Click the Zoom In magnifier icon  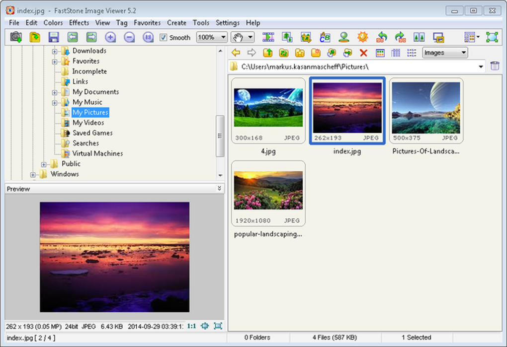(x=110, y=37)
